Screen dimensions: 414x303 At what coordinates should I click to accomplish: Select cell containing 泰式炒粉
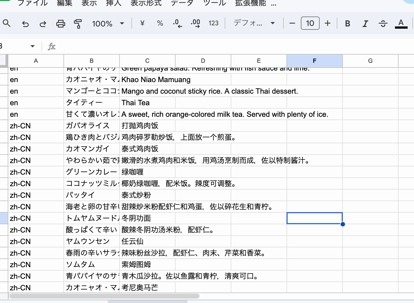point(147,195)
